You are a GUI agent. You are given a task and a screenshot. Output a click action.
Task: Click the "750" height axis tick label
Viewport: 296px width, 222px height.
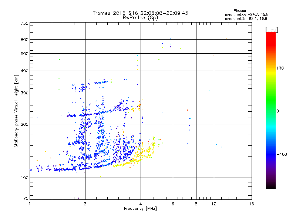coord(24,23)
